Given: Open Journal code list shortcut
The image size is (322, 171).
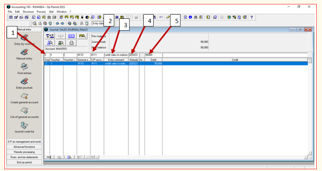Looking at the screenshot, I should [x=24, y=127].
